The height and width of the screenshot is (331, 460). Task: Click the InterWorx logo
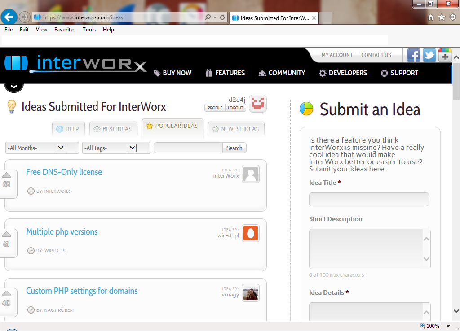[75, 63]
